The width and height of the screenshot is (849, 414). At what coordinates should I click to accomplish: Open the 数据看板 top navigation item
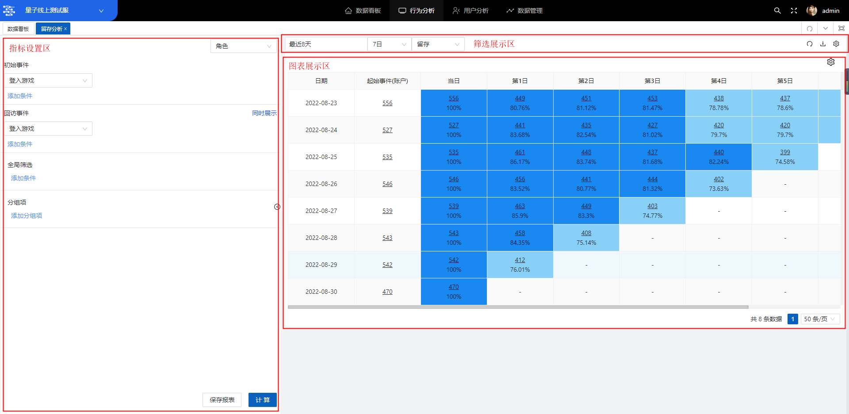click(363, 11)
